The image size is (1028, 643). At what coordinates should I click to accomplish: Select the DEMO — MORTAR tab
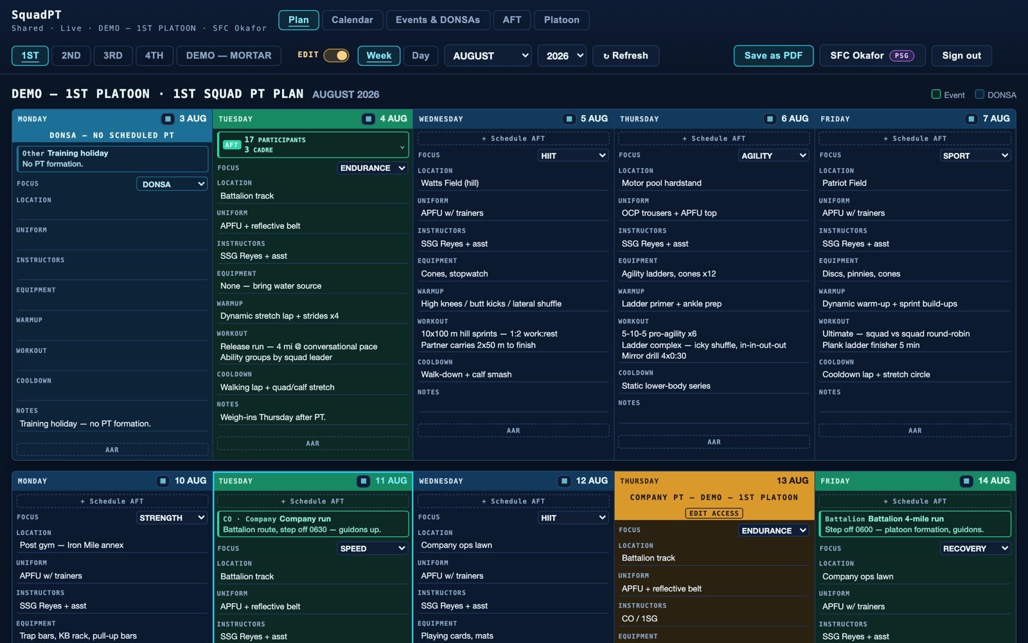[x=229, y=56]
